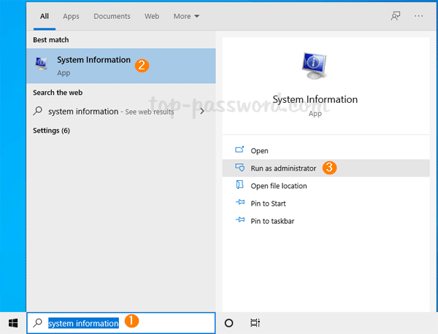This screenshot has width=438, height=334.
Task: Click the Search the web heading
Action: coord(58,93)
